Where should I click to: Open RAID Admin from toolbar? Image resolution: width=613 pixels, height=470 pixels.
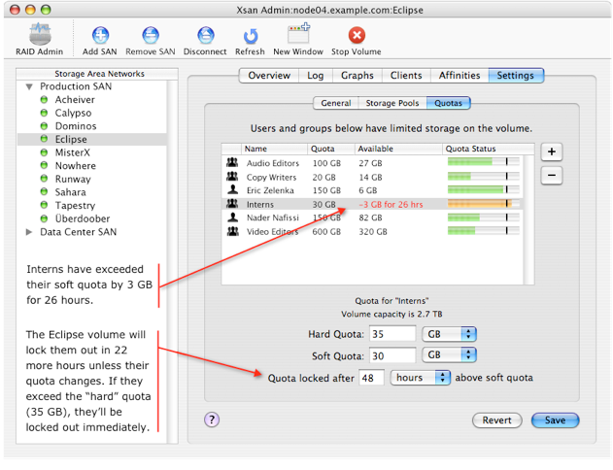[41, 37]
